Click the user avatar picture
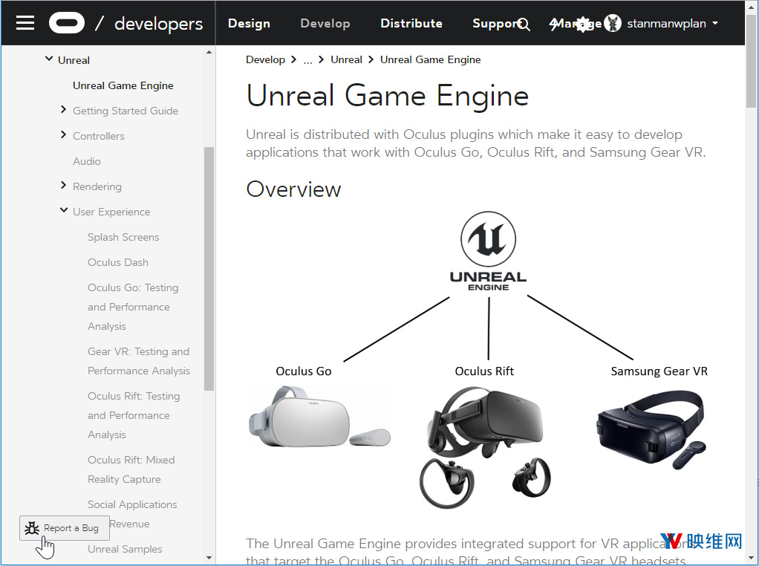 pos(613,23)
